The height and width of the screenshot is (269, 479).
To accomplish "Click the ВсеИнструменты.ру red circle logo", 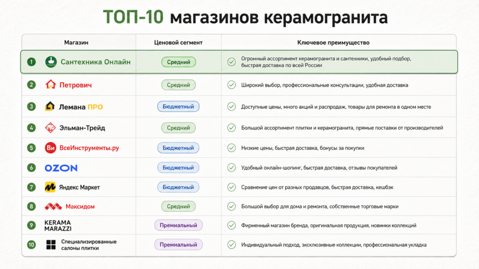I will 51,148.
